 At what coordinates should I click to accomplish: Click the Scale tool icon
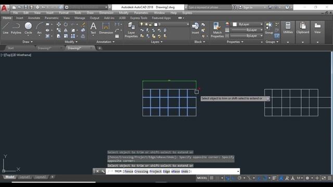pyautogui.click(x=66, y=36)
